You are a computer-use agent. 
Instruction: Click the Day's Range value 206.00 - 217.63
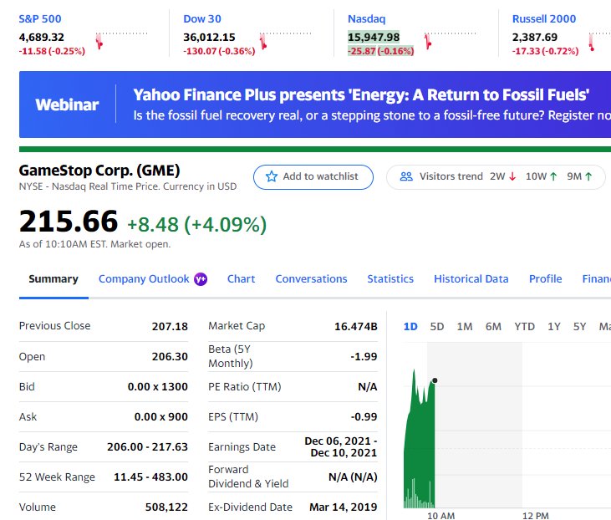[148, 446]
